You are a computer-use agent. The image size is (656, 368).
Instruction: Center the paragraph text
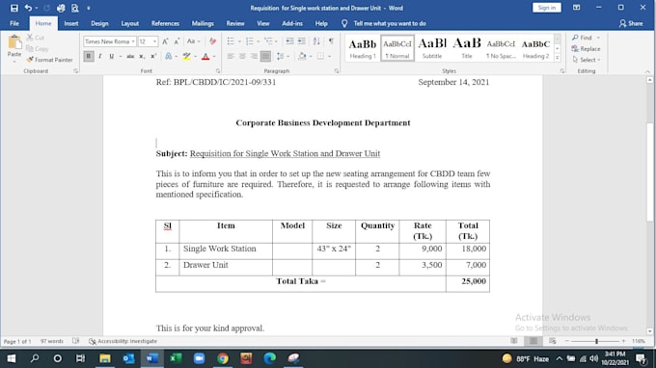[242, 56]
